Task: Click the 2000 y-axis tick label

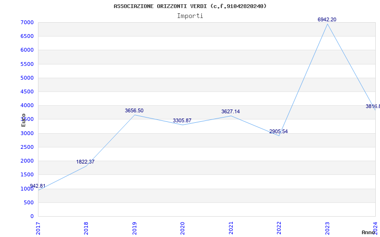Action: tap(27, 161)
